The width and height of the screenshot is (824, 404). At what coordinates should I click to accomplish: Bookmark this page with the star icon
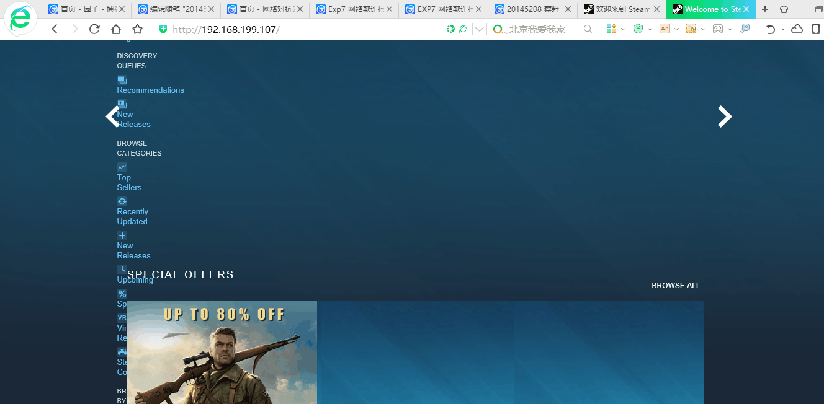[x=138, y=29]
